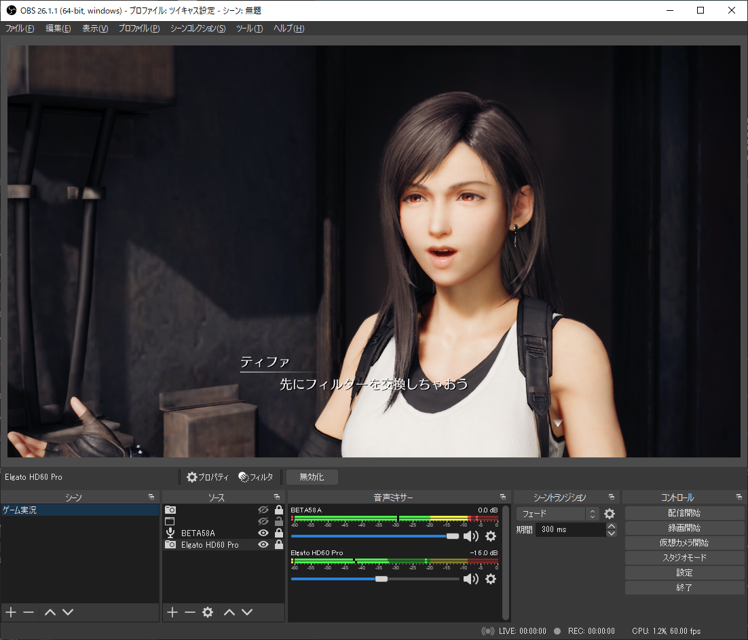Show the hidden unnamed camera source at list top
This screenshot has width=748, height=640.
tap(263, 510)
